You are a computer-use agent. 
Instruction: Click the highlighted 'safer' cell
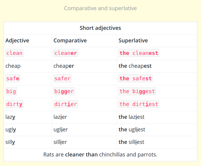[x=62, y=78]
